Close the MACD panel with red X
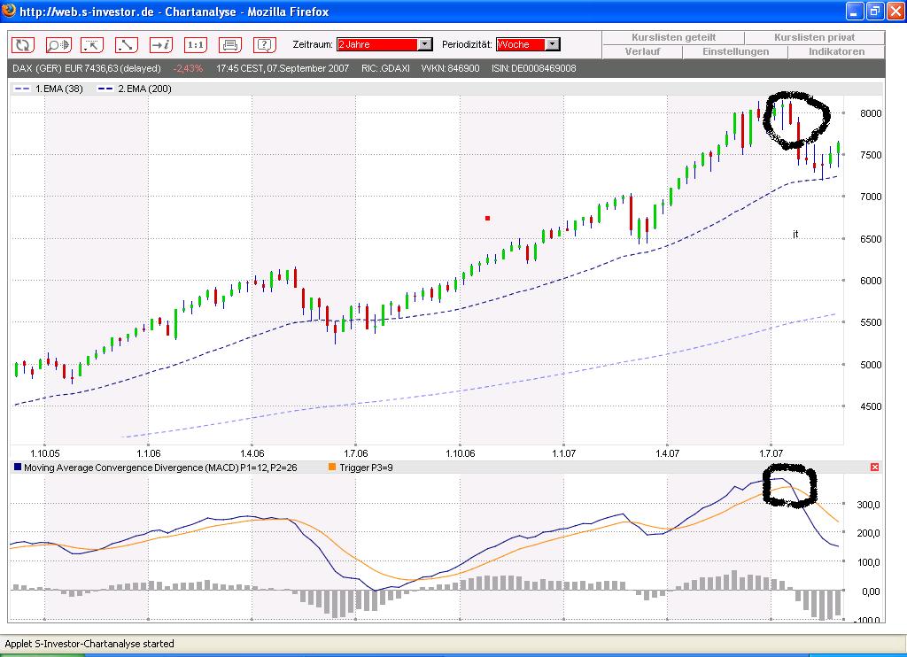The width and height of the screenshot is (907, 657). pos(874,467)
